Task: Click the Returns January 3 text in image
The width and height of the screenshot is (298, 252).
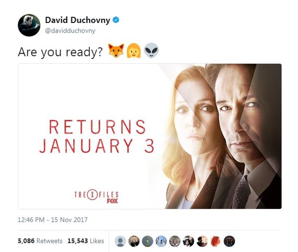Action: point(97,136)
